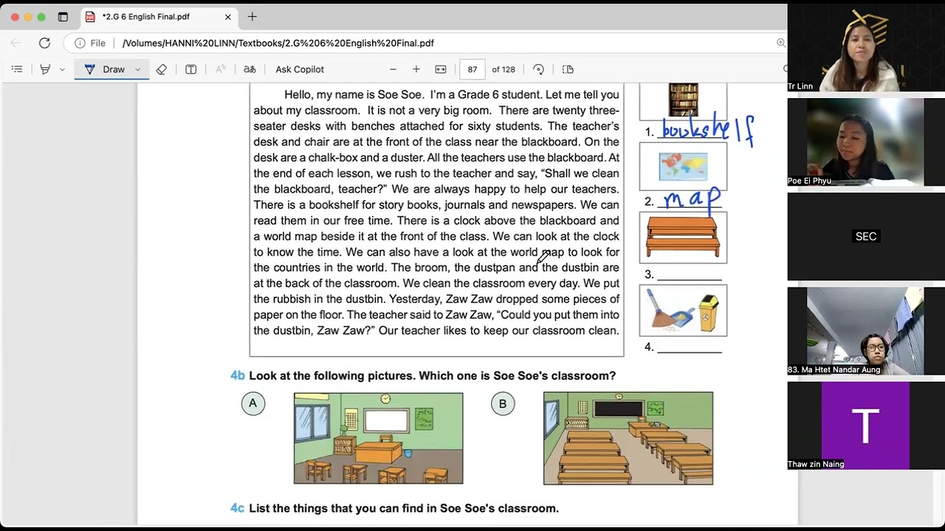Select the Highlight tool
Screen dimensions: 945x531
pos(45,69)
